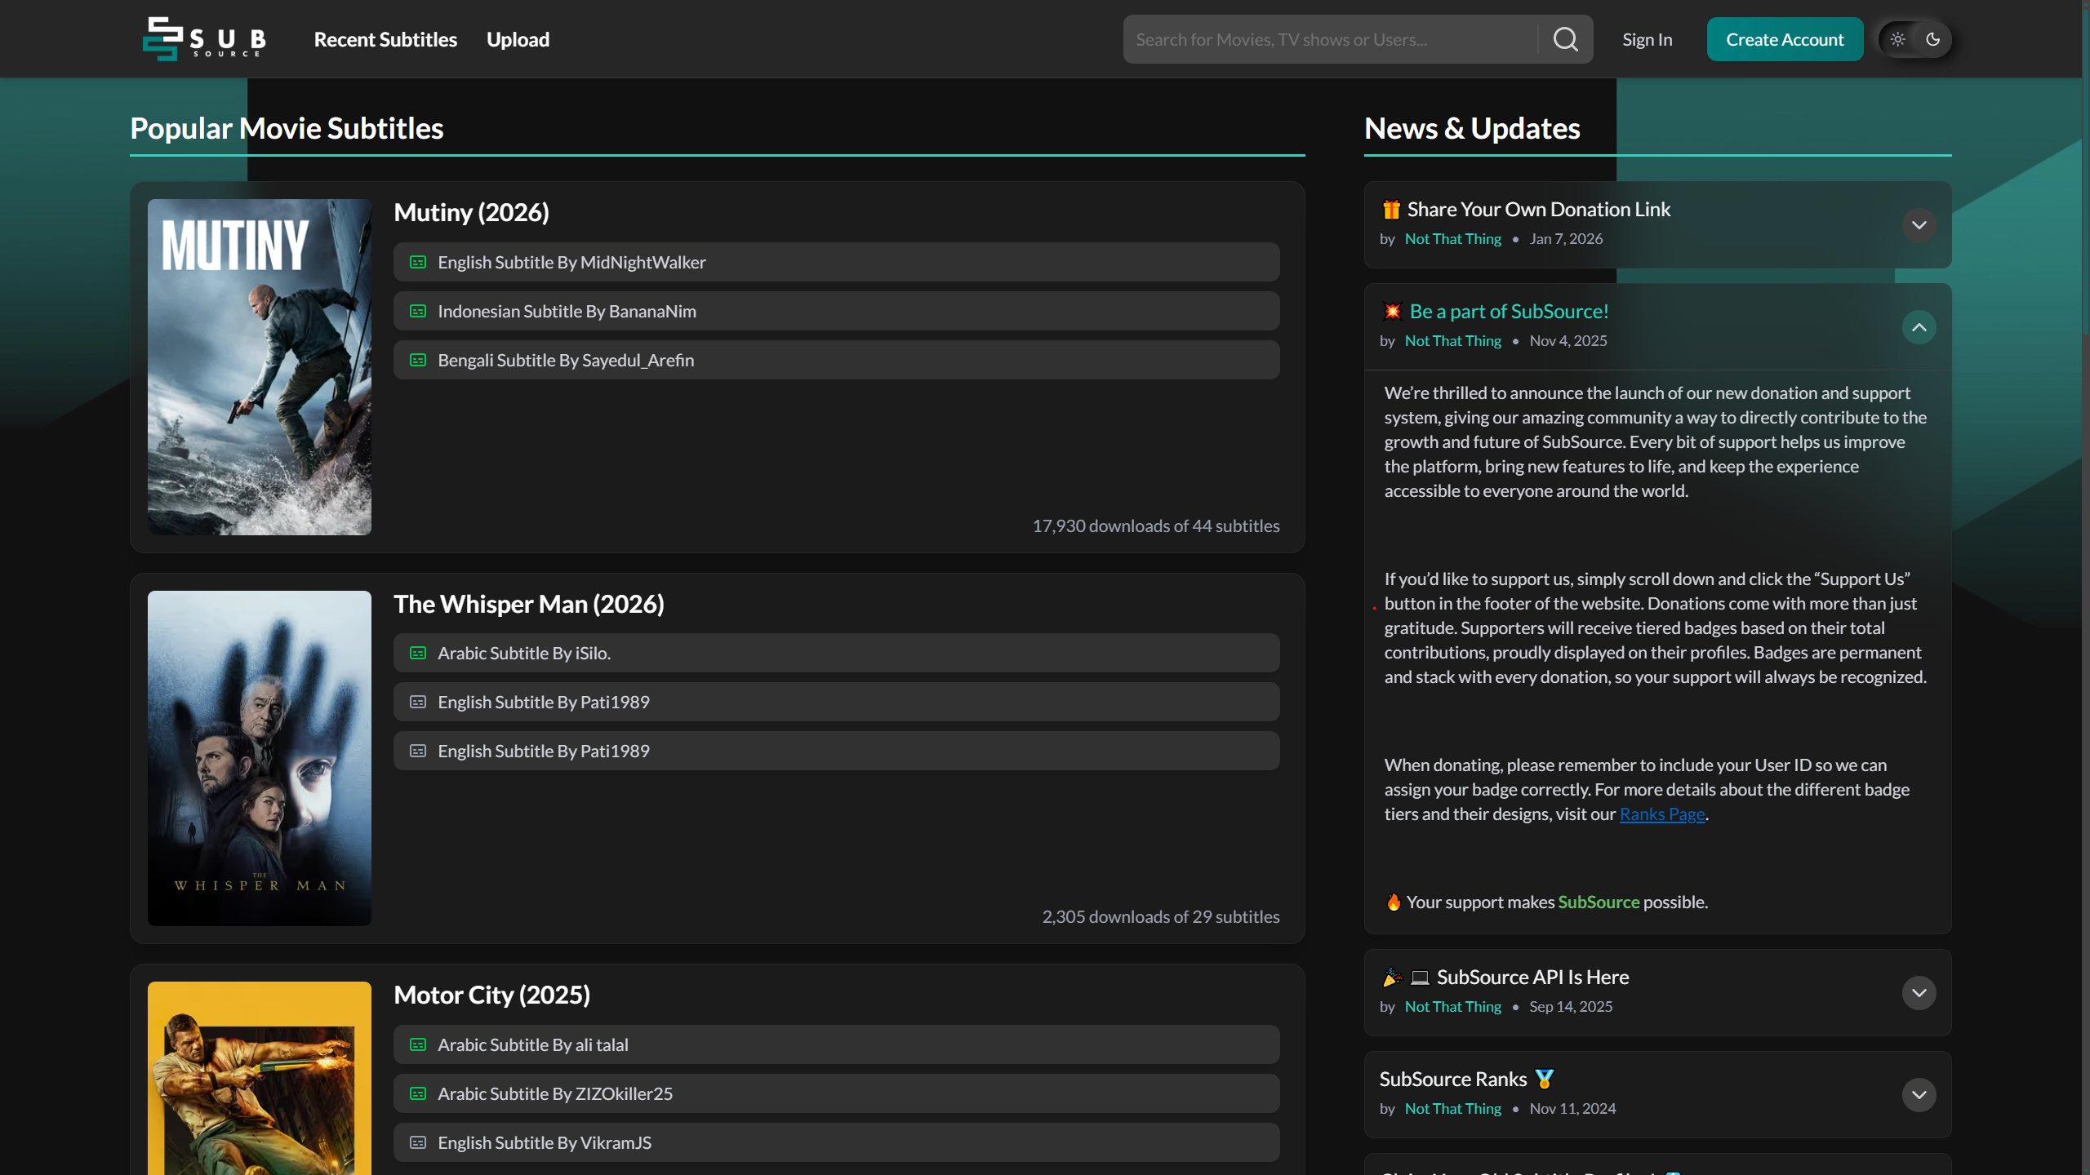Expand the SubSource Ranks news item
This screenshot has height=1175, width=2090.
click(1919, 1095)
